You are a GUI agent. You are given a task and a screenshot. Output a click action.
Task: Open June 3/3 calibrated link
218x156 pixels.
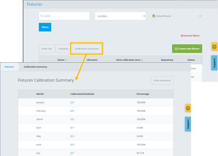[72, 145]
